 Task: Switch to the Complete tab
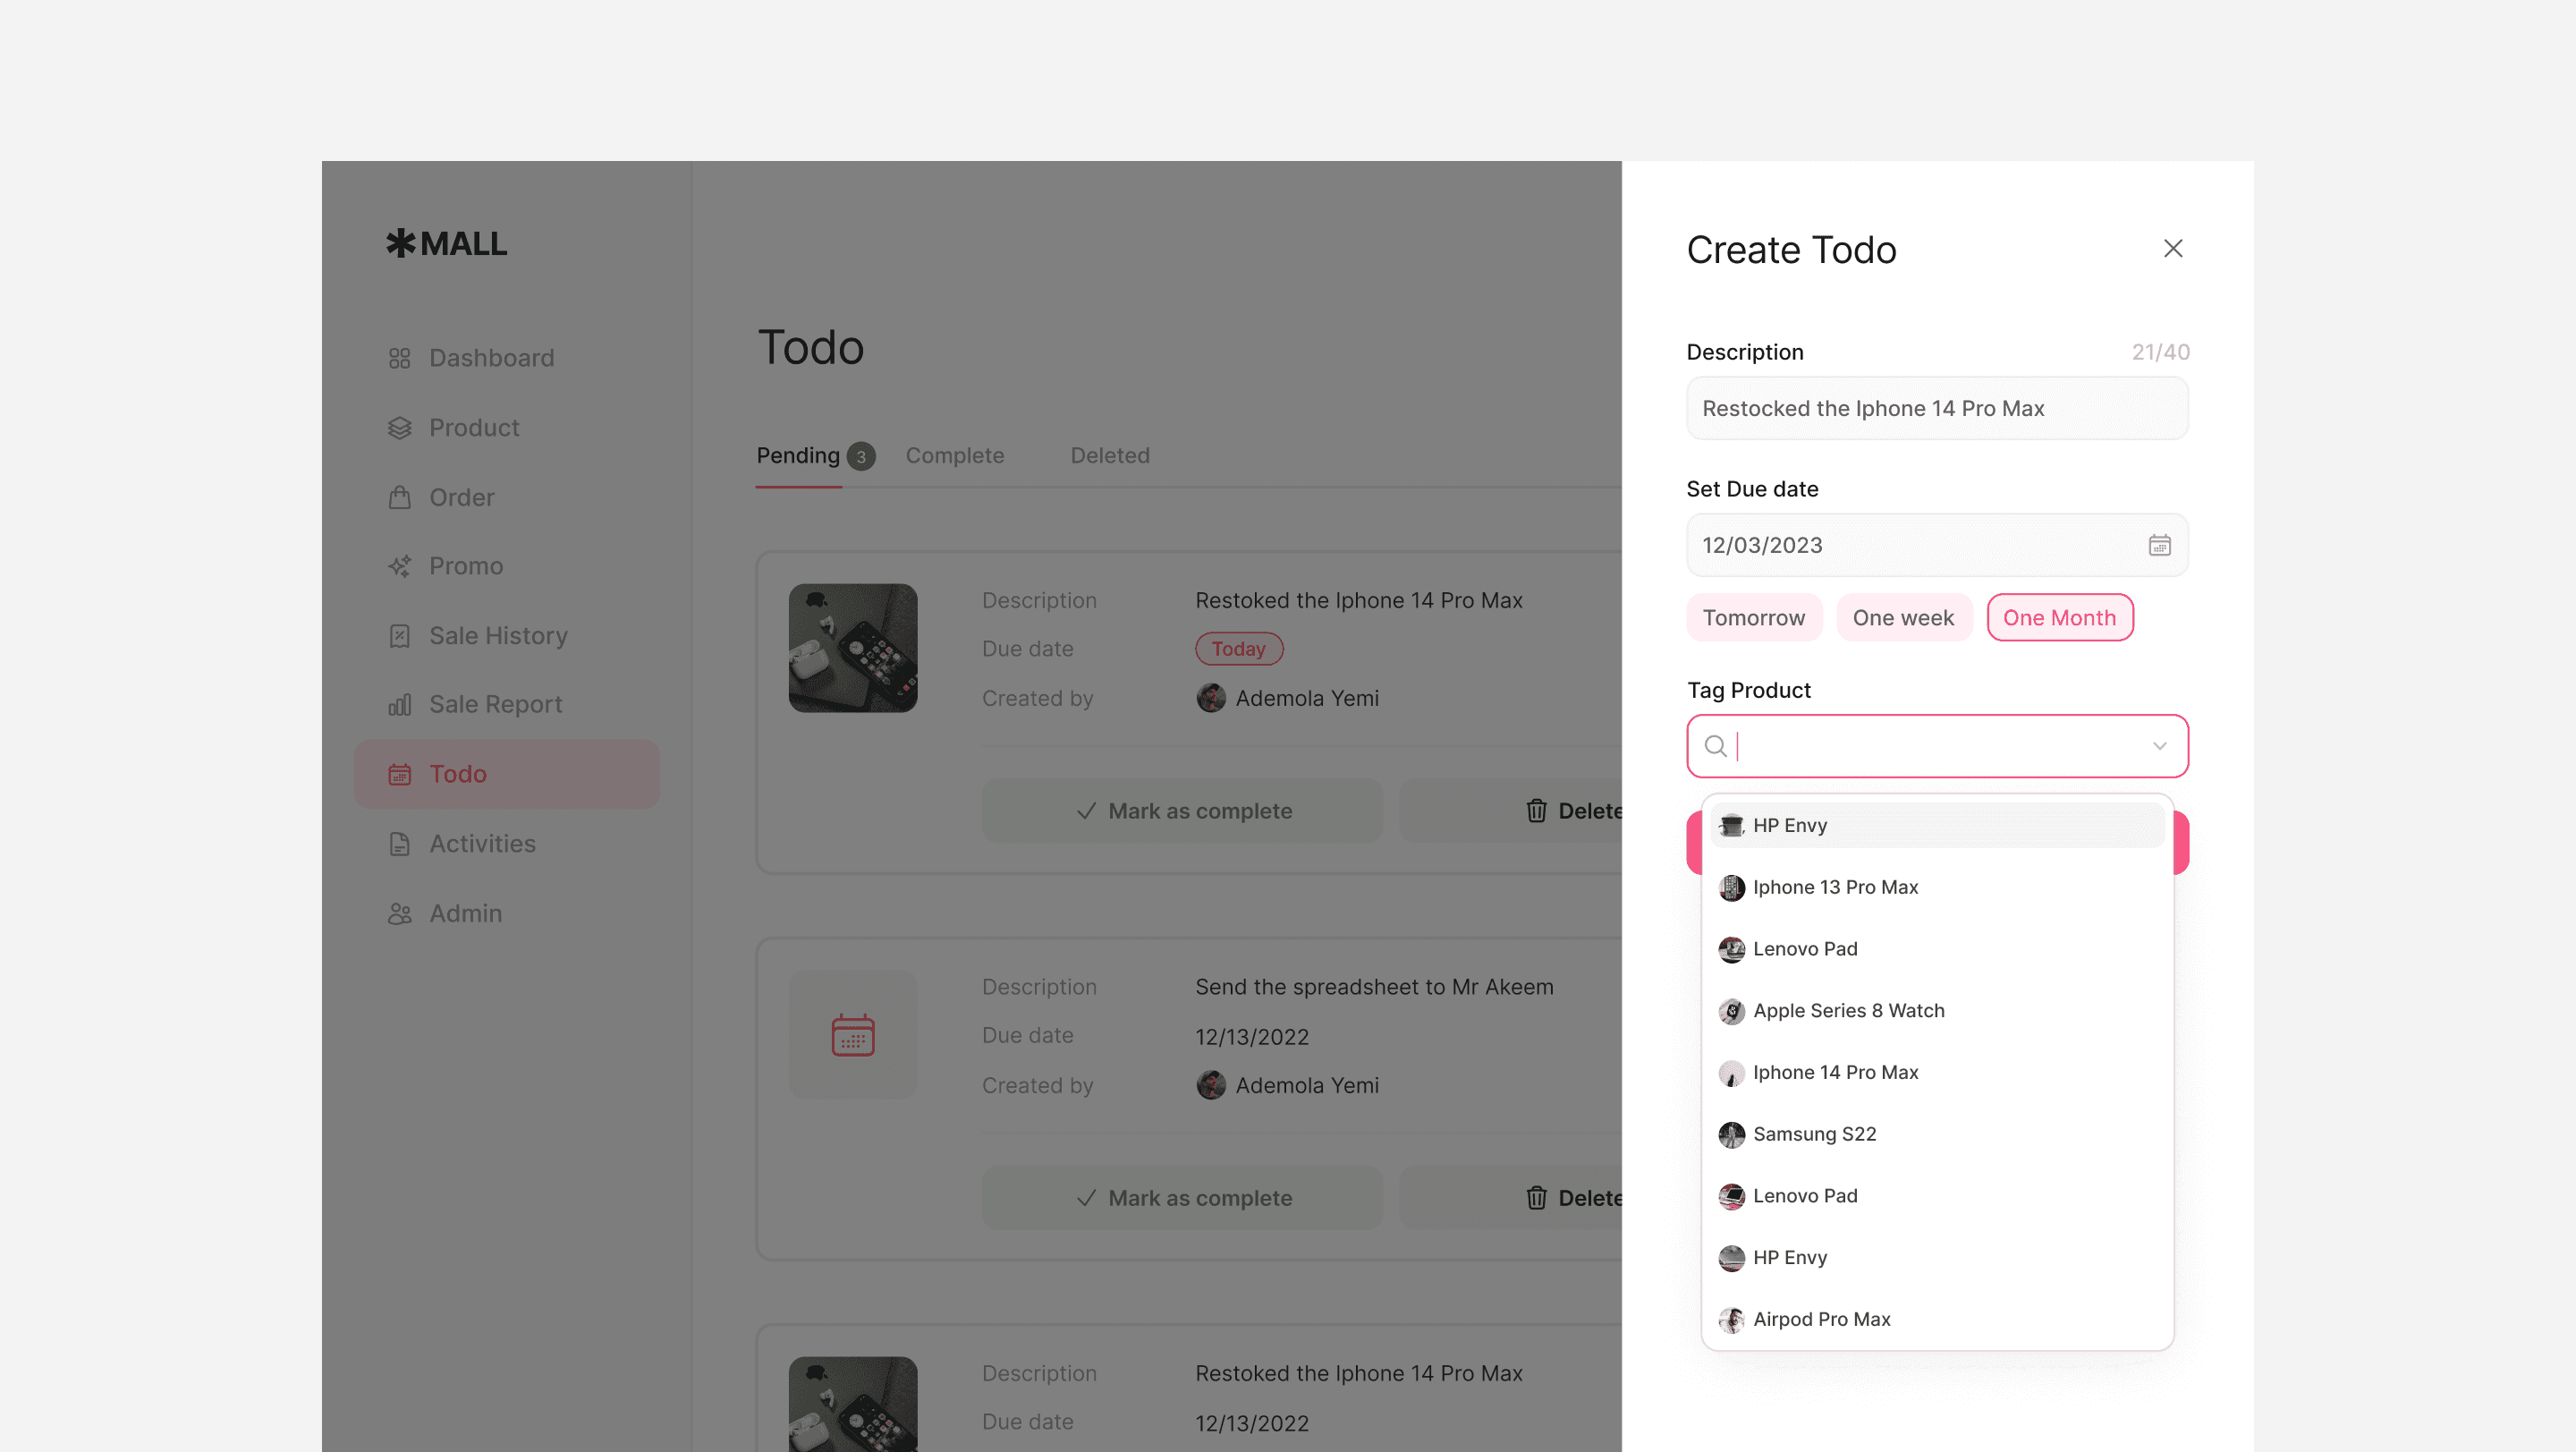(954, 456)
